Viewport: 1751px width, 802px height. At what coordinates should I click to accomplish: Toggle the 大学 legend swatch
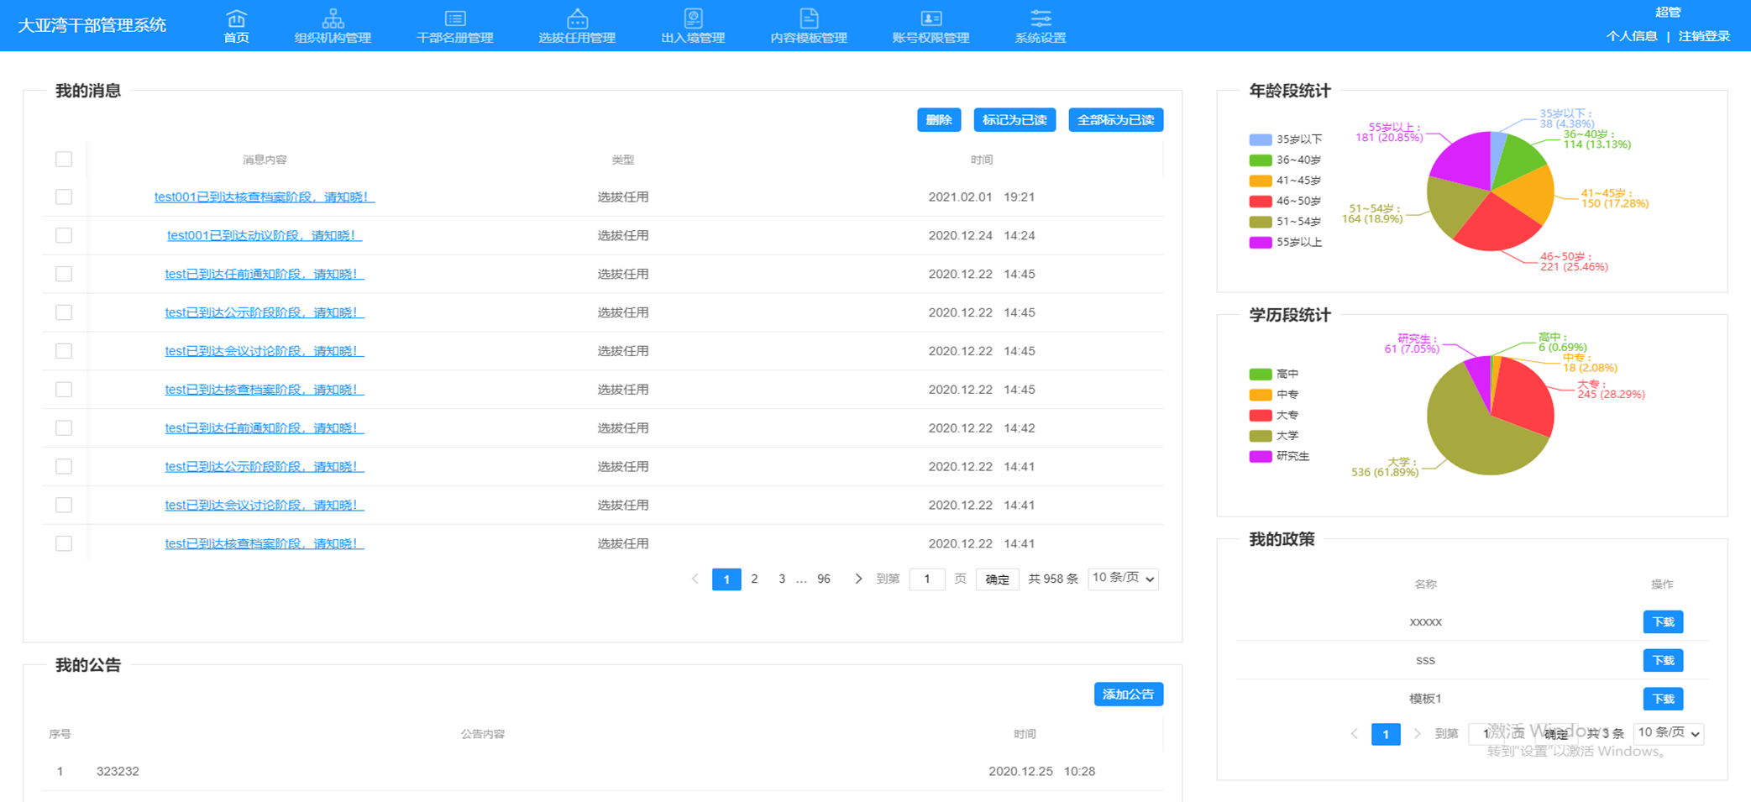coord(1260,436)
